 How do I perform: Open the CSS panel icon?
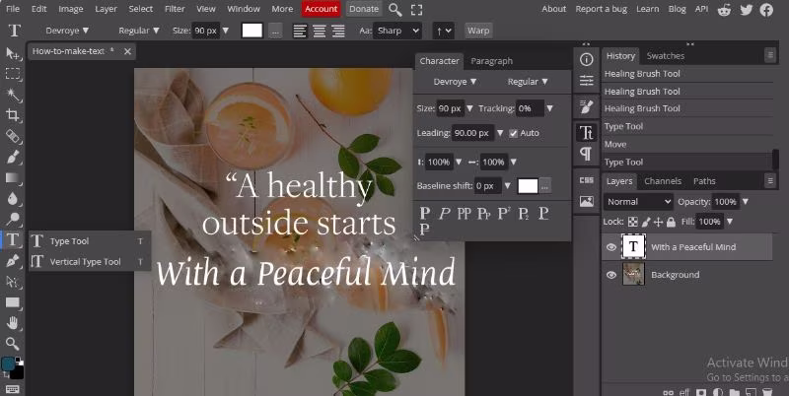(586, 180)
